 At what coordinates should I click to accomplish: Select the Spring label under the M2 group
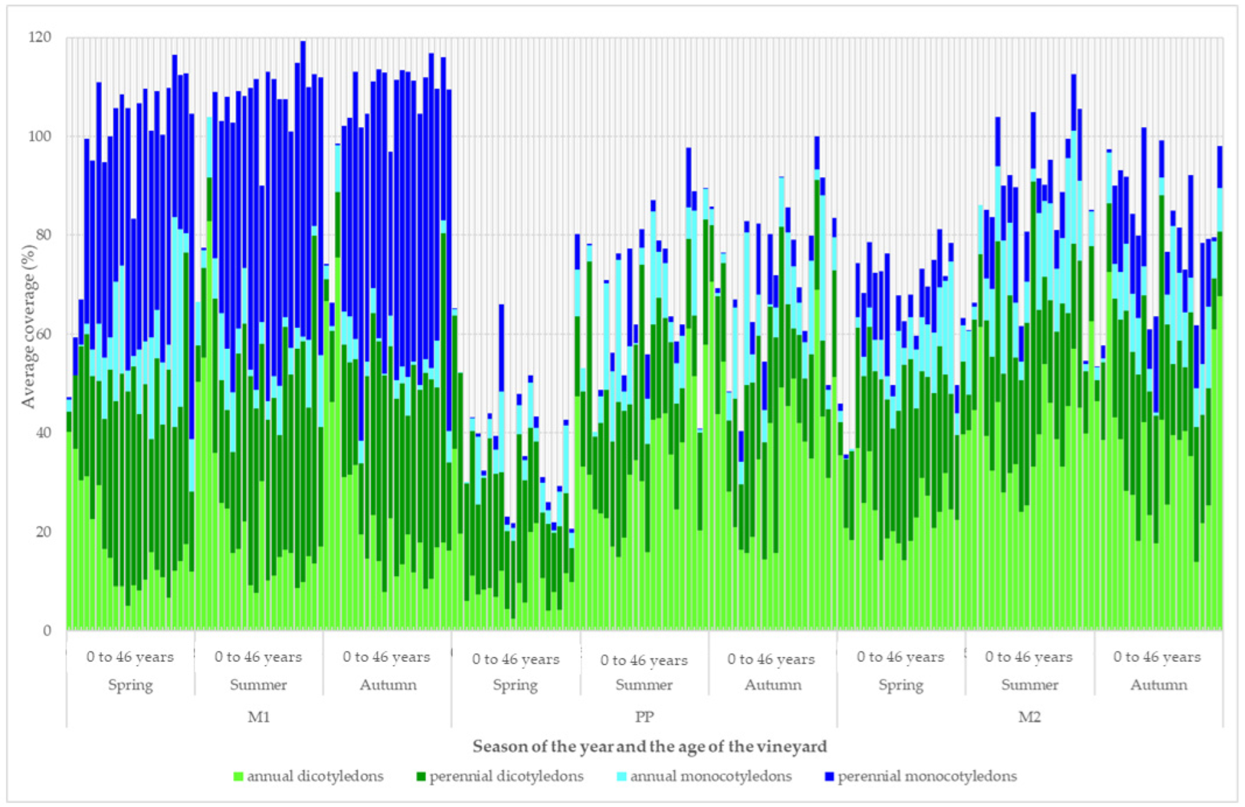coord(901,685)
